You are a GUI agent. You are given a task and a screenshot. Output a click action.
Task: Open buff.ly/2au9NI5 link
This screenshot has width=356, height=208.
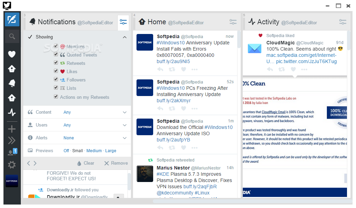(x=173, y=62)
